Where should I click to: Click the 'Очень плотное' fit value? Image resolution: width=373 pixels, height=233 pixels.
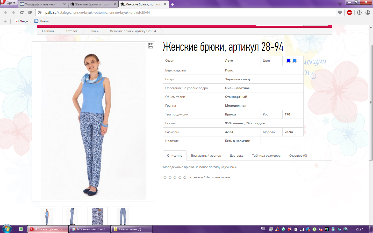click(x=237, y=88)
